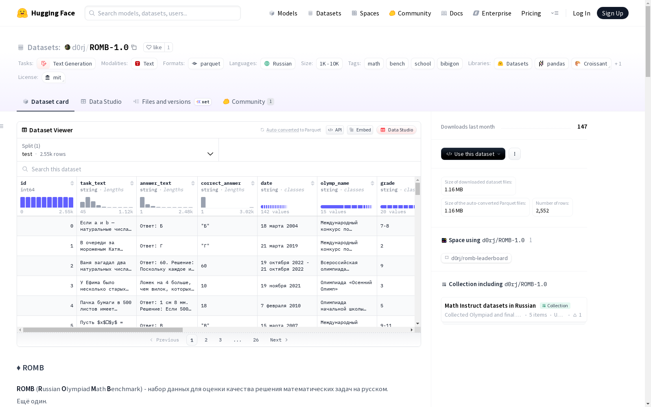Image resolution: width=651 pixels, height=407 pixels.
Task: Click the table vertical scrollbar thumb
Action: [x=417, y=189]
